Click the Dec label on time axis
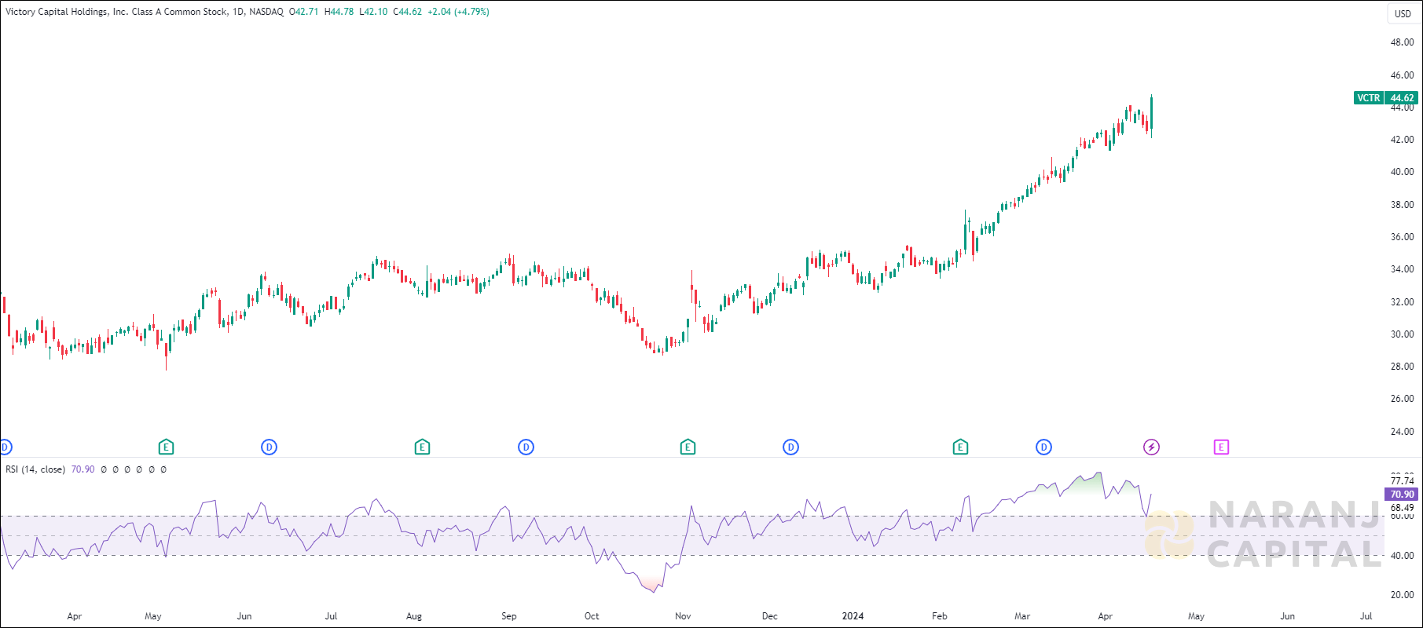The width and height of the screenshot is (1423, 628). 770,616
